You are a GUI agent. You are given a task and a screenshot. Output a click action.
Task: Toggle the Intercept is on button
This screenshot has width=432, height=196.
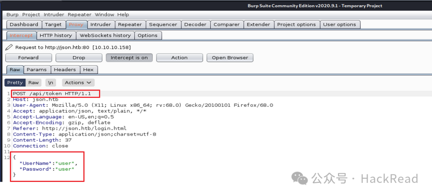(x=129, y=58)
